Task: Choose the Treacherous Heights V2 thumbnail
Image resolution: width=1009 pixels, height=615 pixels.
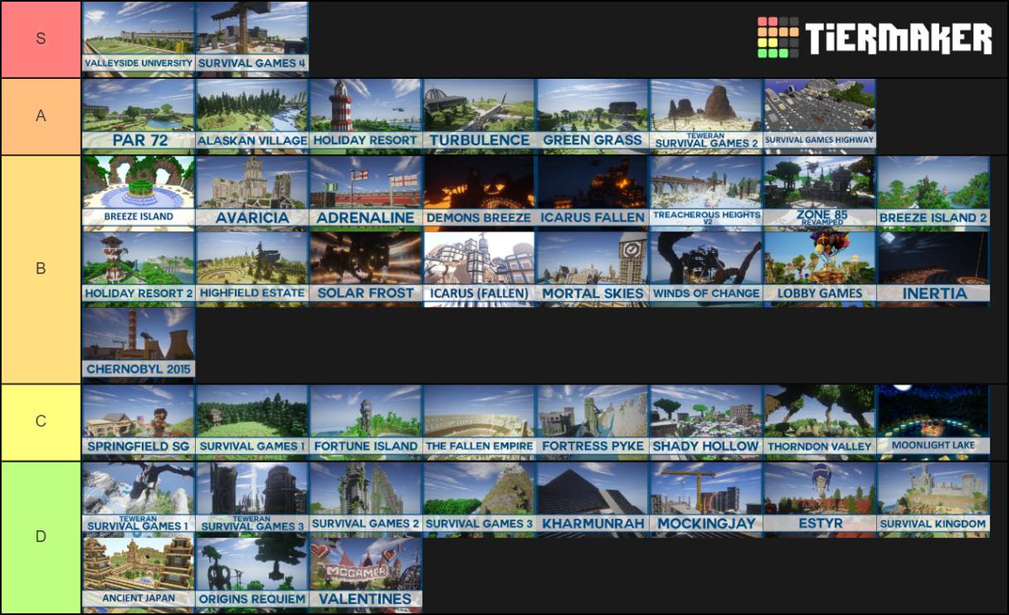Action: point(706,193)
